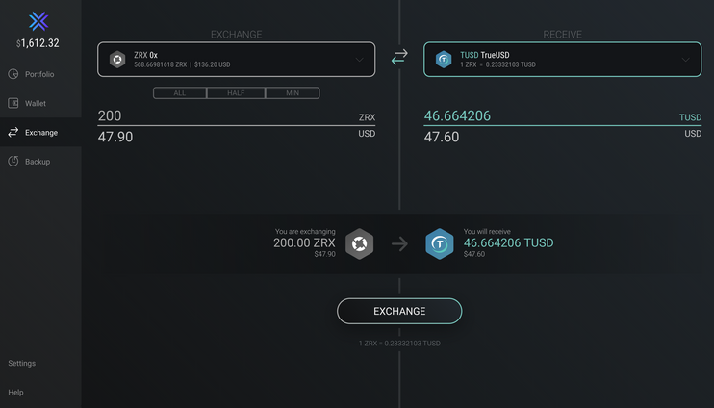The image size is (714, 408).
Task: Click the $1,612.32 total balance
Action: pos(38,43)
